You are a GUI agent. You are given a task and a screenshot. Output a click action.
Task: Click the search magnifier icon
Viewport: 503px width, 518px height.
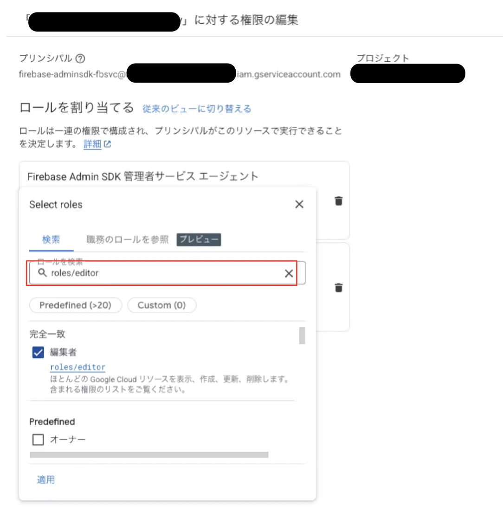click(x=42, y=272)
